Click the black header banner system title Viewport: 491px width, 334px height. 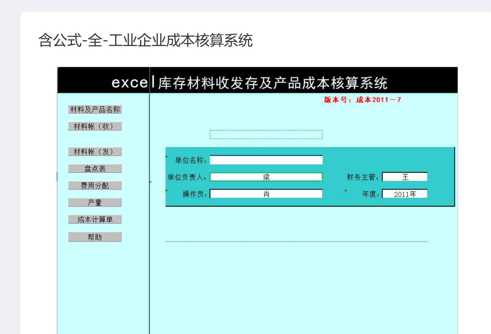pyautogui.click(x=249, y=83)
